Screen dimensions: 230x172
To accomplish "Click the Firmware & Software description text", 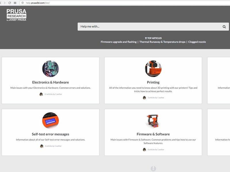I will click(153, 141).
